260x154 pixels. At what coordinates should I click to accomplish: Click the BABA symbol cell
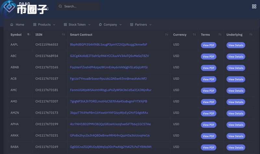(x=15, y=147)
